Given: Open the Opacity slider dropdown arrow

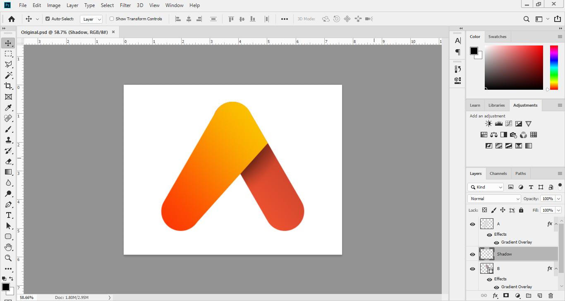Looking at the screenshot, I should 559,199.
